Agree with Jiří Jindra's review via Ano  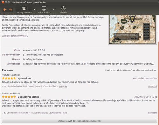point(61,113)
